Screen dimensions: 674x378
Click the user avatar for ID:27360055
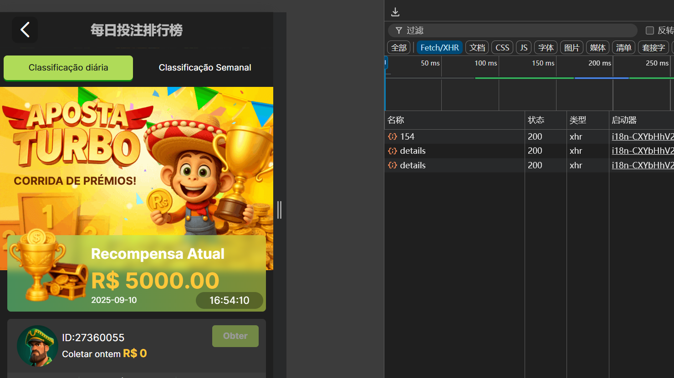(x=37, y=346)
